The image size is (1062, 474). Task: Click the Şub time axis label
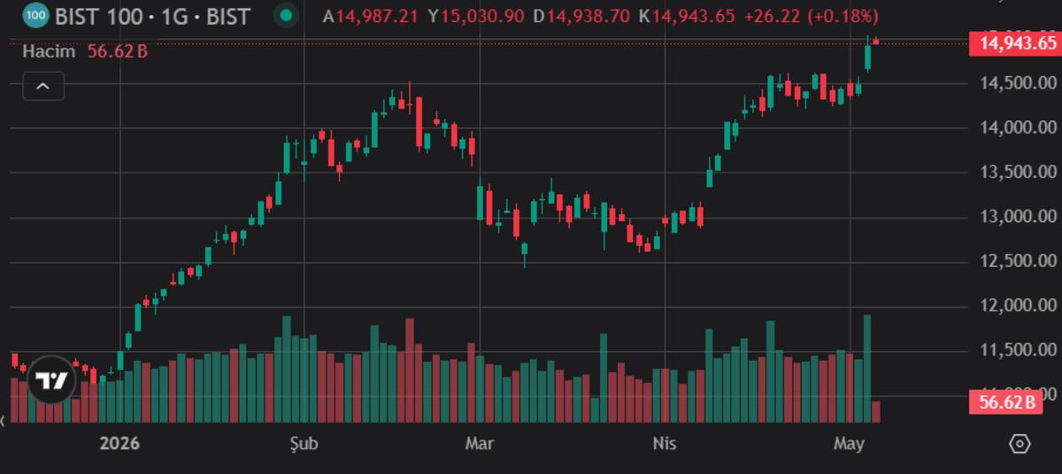click(304, 442)
